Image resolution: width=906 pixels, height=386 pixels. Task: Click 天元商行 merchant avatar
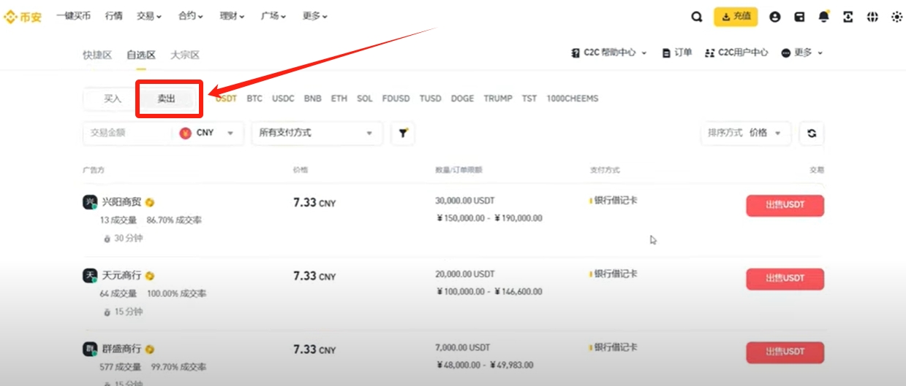[x=90, y=276]
